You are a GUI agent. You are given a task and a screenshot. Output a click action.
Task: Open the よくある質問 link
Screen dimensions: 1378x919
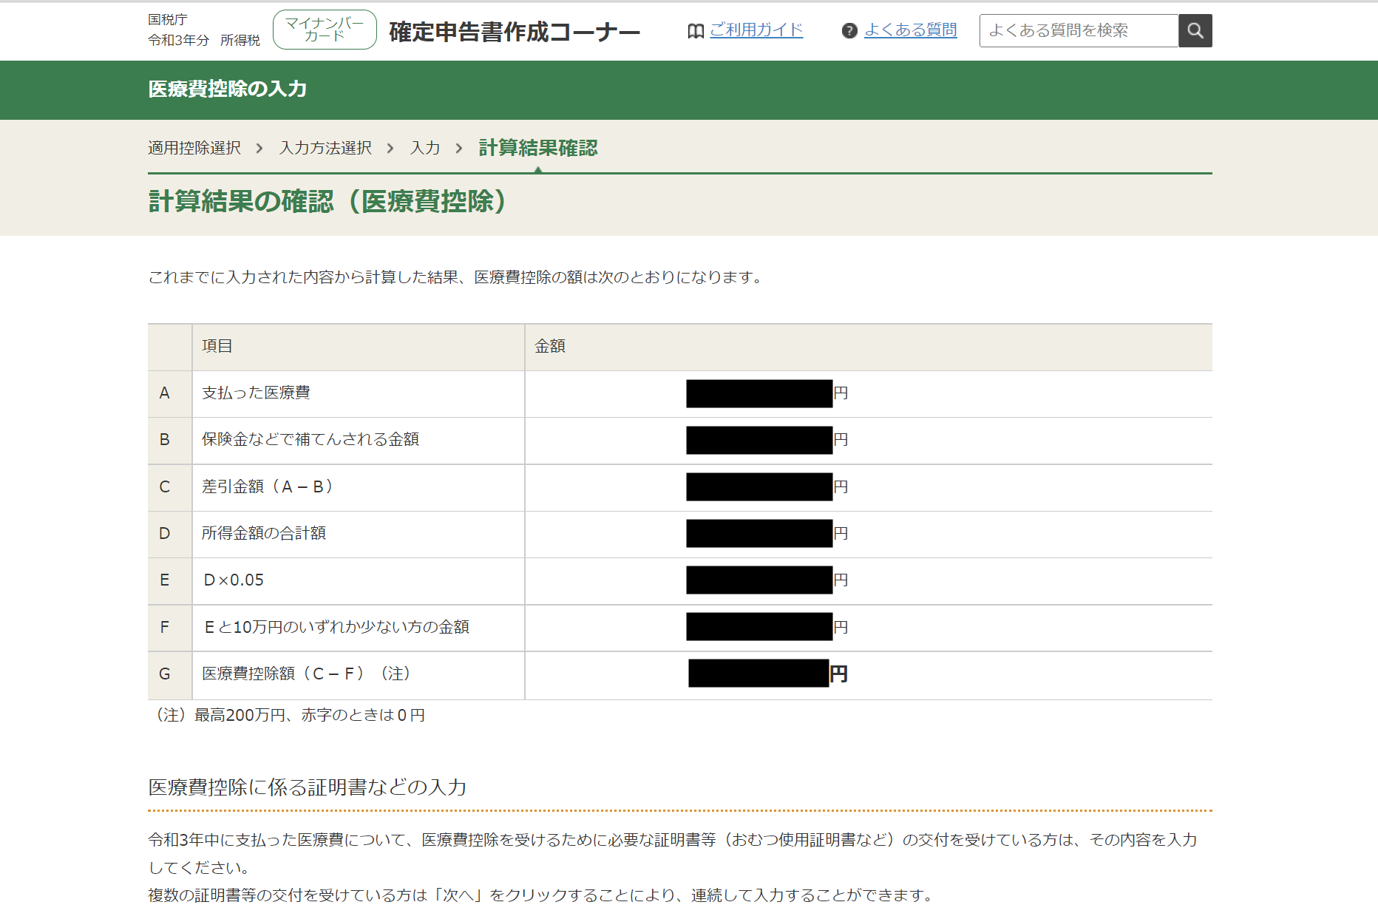coord(911,30)
